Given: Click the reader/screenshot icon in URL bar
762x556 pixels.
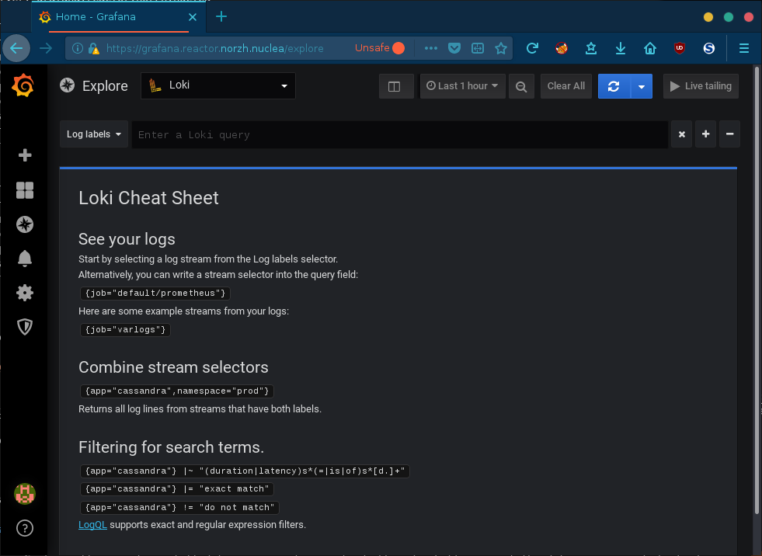Looking at the screenshot, I should 478,48.
